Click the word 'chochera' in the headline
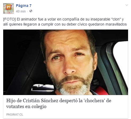Viewport: 131px width, 119px height. 94,101
